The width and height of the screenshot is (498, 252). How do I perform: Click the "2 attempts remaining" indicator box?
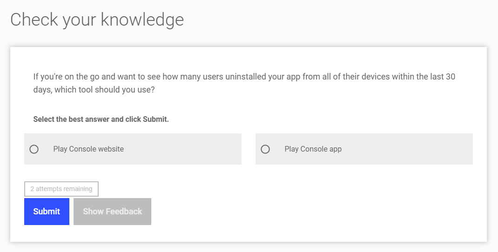(61, 189)
